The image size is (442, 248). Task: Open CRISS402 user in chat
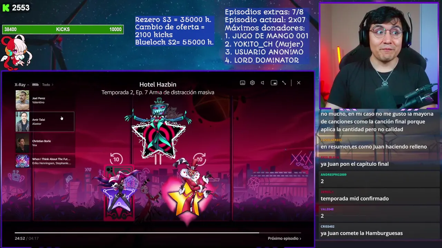tap(327, 227)
